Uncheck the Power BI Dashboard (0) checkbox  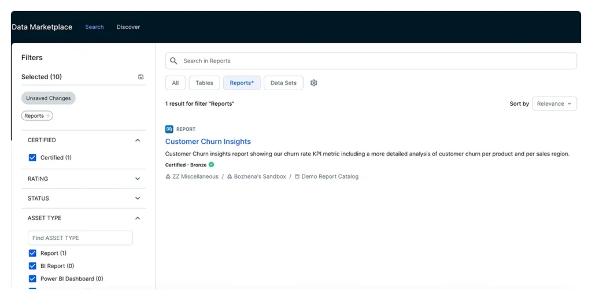32,279
